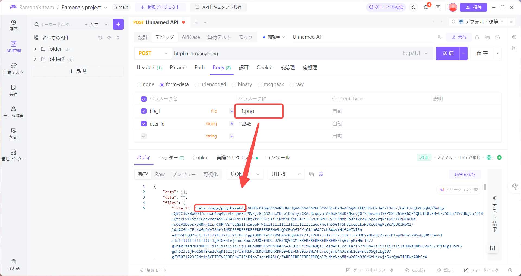This screenshot has width=521, height=276.
Task: Open API管理 in the sidebar
Action: tap(13, 47)
